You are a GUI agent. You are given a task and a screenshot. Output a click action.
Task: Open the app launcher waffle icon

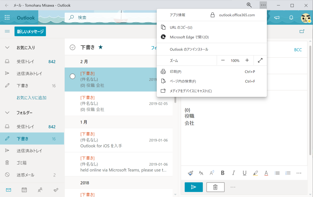tap(7, 17)
